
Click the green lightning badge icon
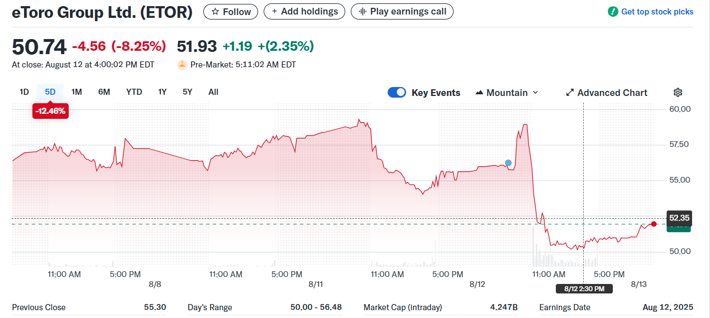pyautogui.click(x=613, y=12)
